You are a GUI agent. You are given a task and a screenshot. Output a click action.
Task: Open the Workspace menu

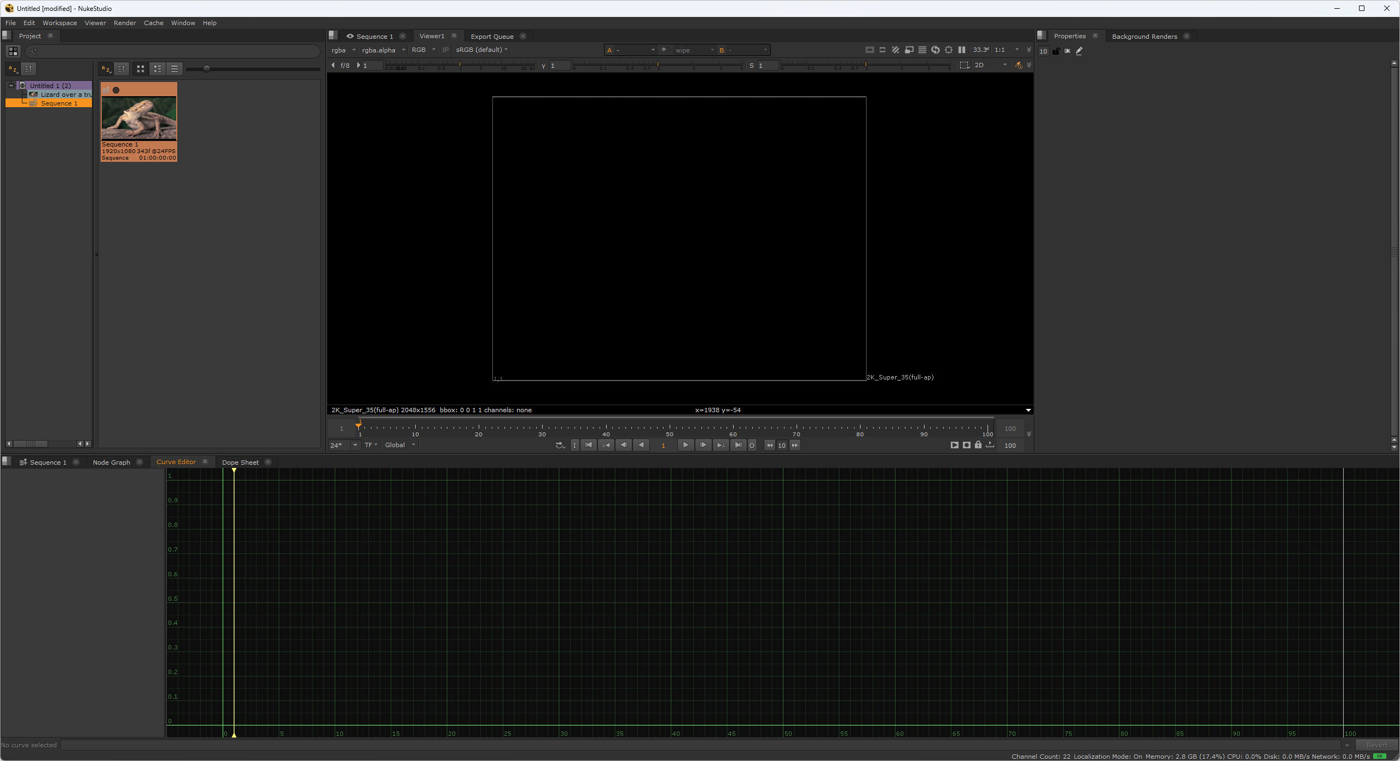pos(60,23)
